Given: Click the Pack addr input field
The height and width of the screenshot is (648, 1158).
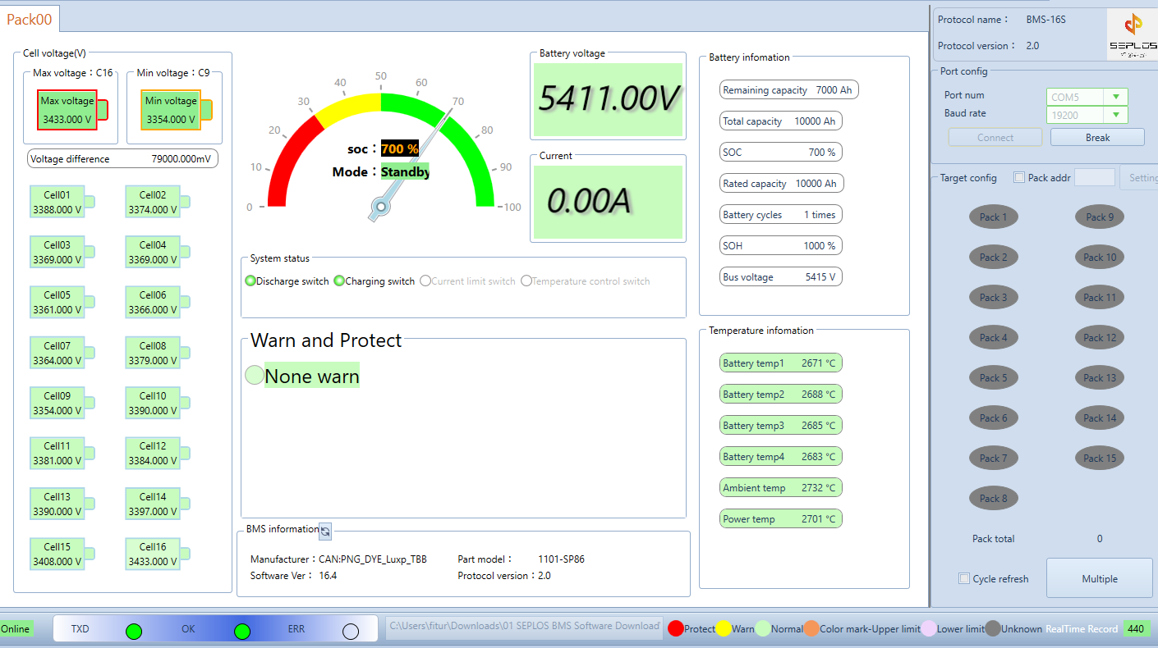Looking at the screenshot, I should tap(1094, 177).
